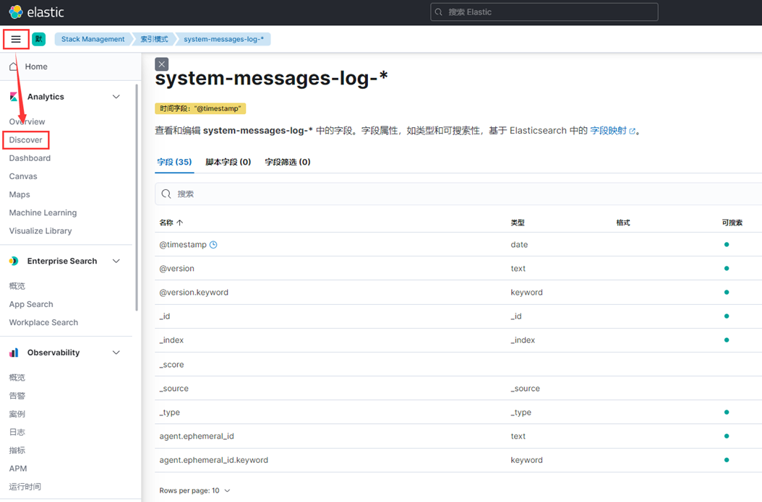Image resolution: width=762 pixels, height=502 pixels.
Task: Open 告警 under Observability
Action: pos(17,396)
